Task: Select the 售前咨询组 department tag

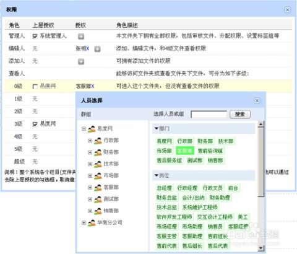Action: pyautogui.click(x=210, y=151)
